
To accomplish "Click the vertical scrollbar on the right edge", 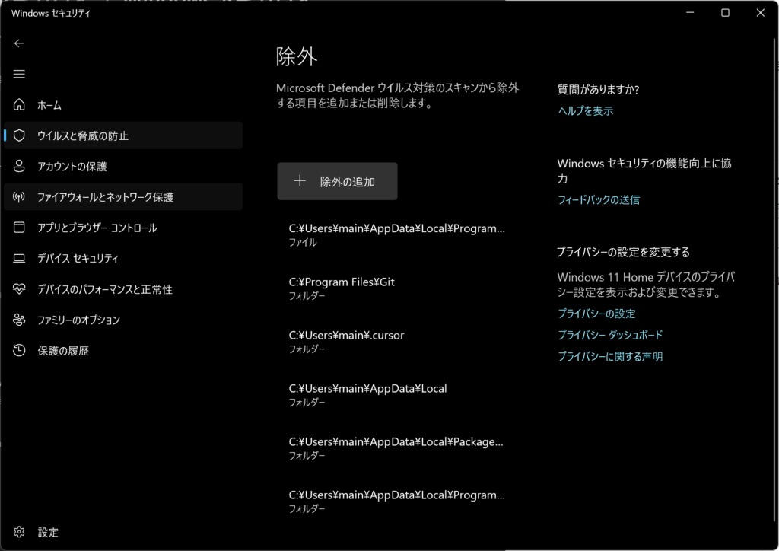I will coord(775,279).
